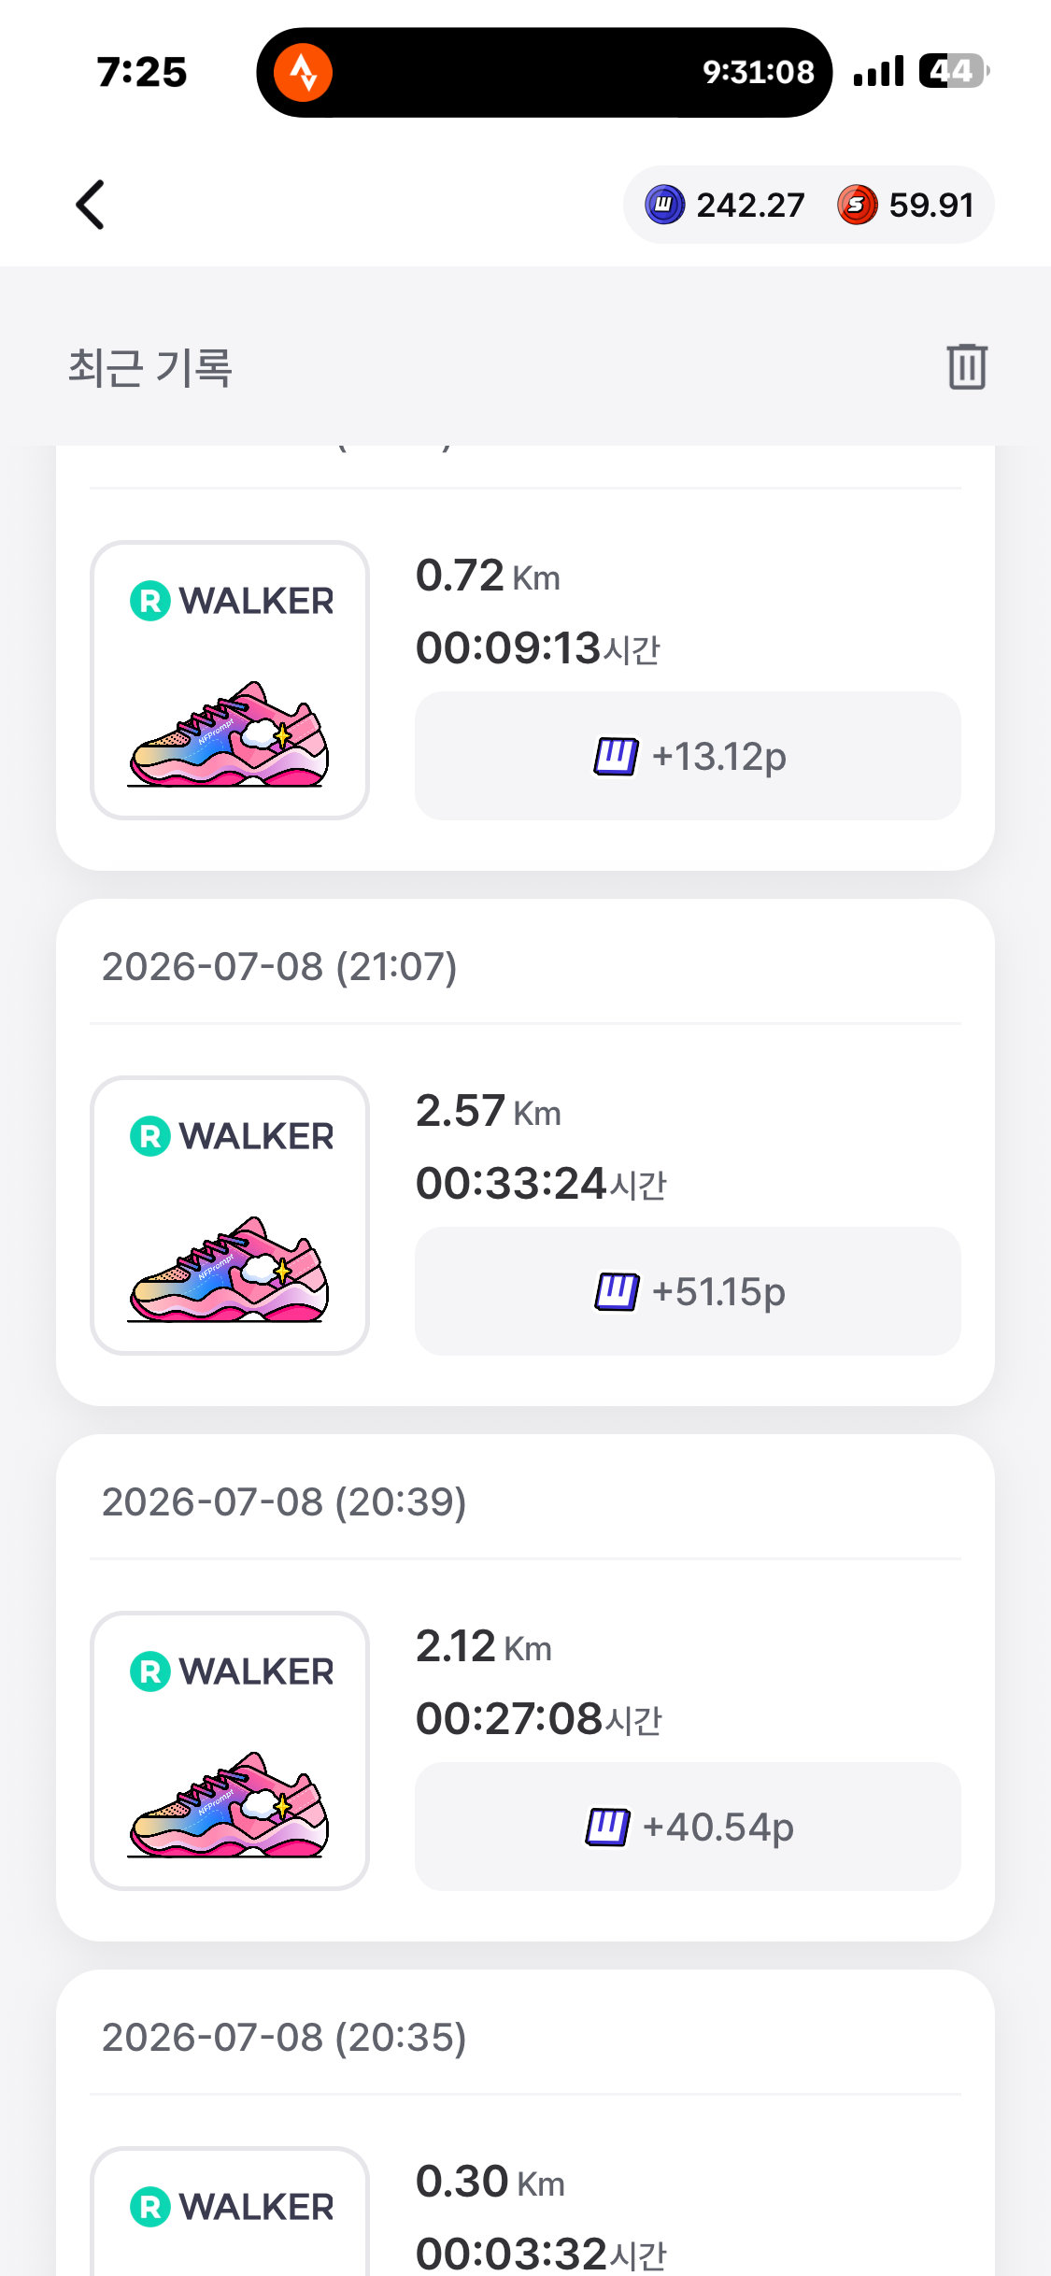This screenshot has height=2276, width=1051.
Task: Open the Strava activity icon in Dynamic Island
Action: [x=303, y=72]
